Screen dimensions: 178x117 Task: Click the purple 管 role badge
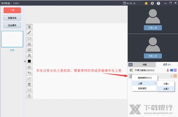tap(175, 70)
